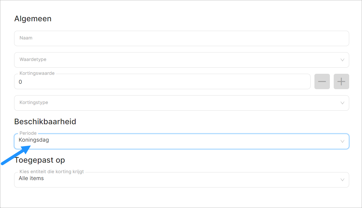Viewport: 362px width, 208px height.
Task: Open the Kortingstype dropdown
Action: [x=177, y=103]
